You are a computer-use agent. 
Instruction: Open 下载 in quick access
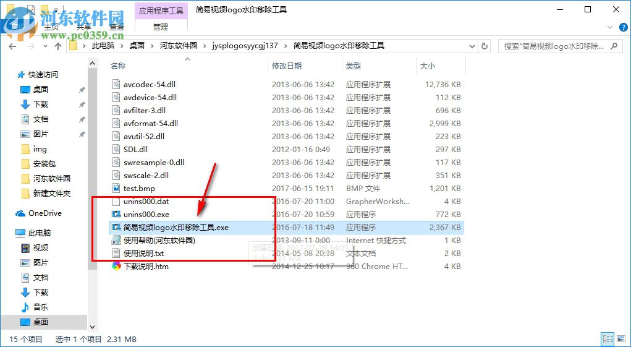(35, 105)
